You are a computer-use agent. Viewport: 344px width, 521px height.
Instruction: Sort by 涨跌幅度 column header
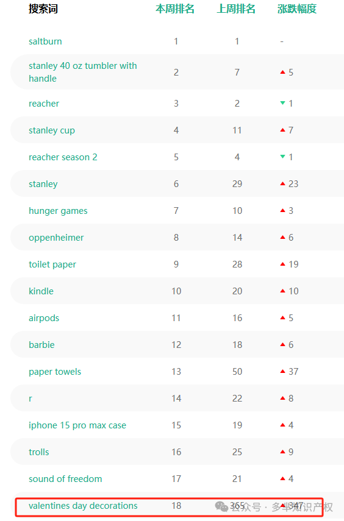297,9
